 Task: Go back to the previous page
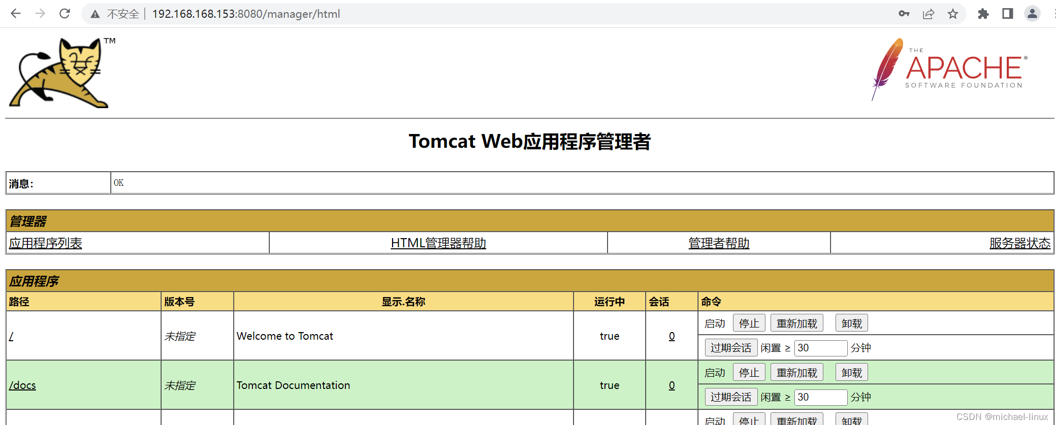pos(16,14)
